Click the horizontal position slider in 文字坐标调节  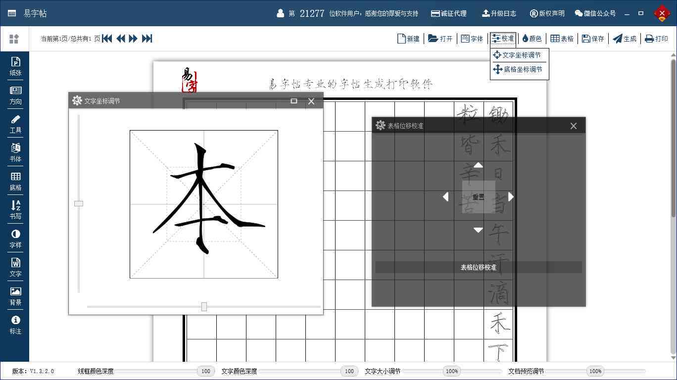[x=204, y=307]
